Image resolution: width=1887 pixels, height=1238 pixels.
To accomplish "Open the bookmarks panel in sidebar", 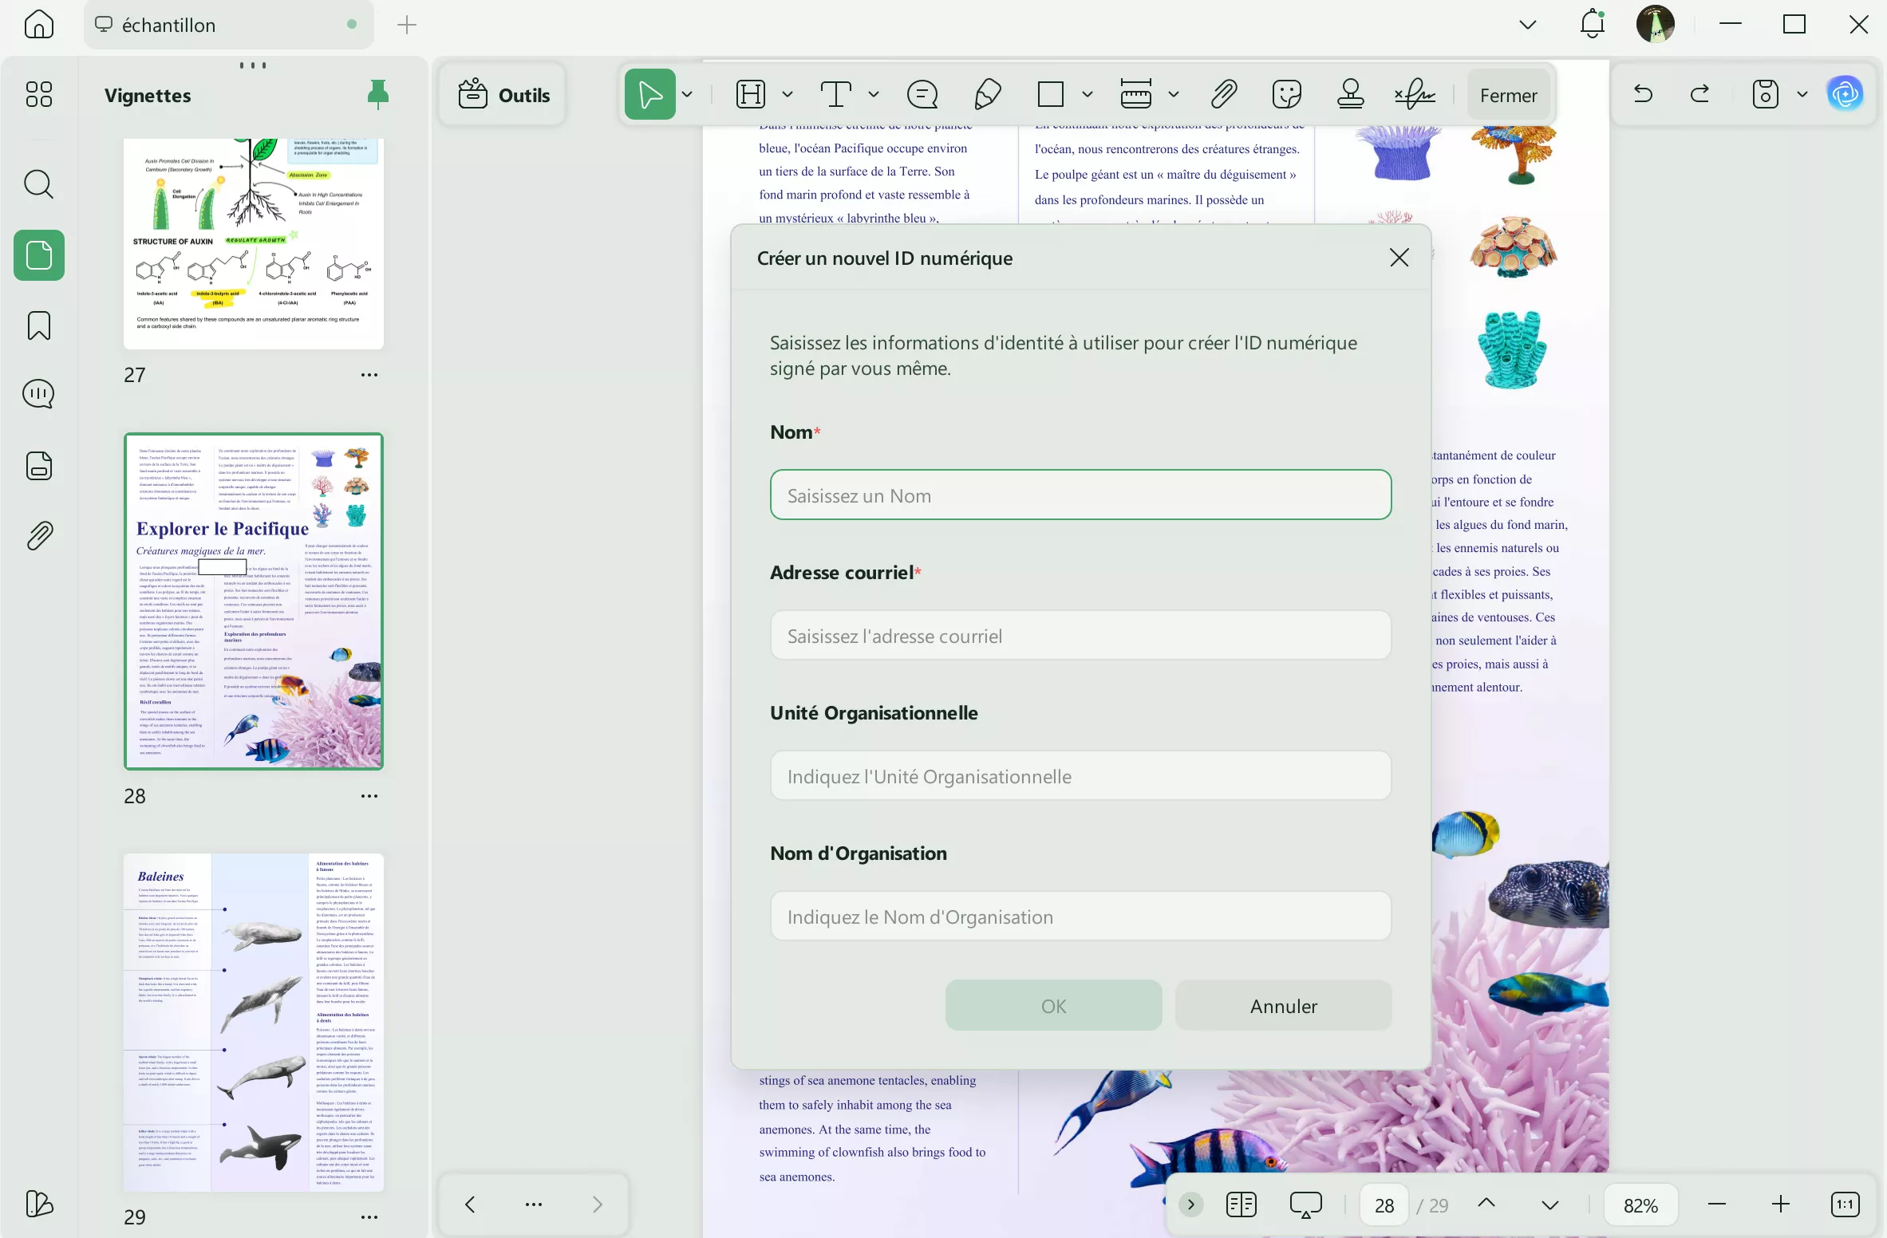I will click(x=39, y=325).
